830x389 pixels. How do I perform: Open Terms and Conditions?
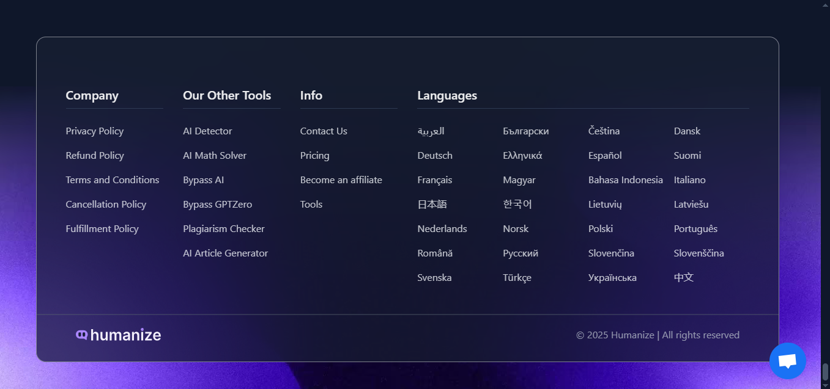(112, 180)
